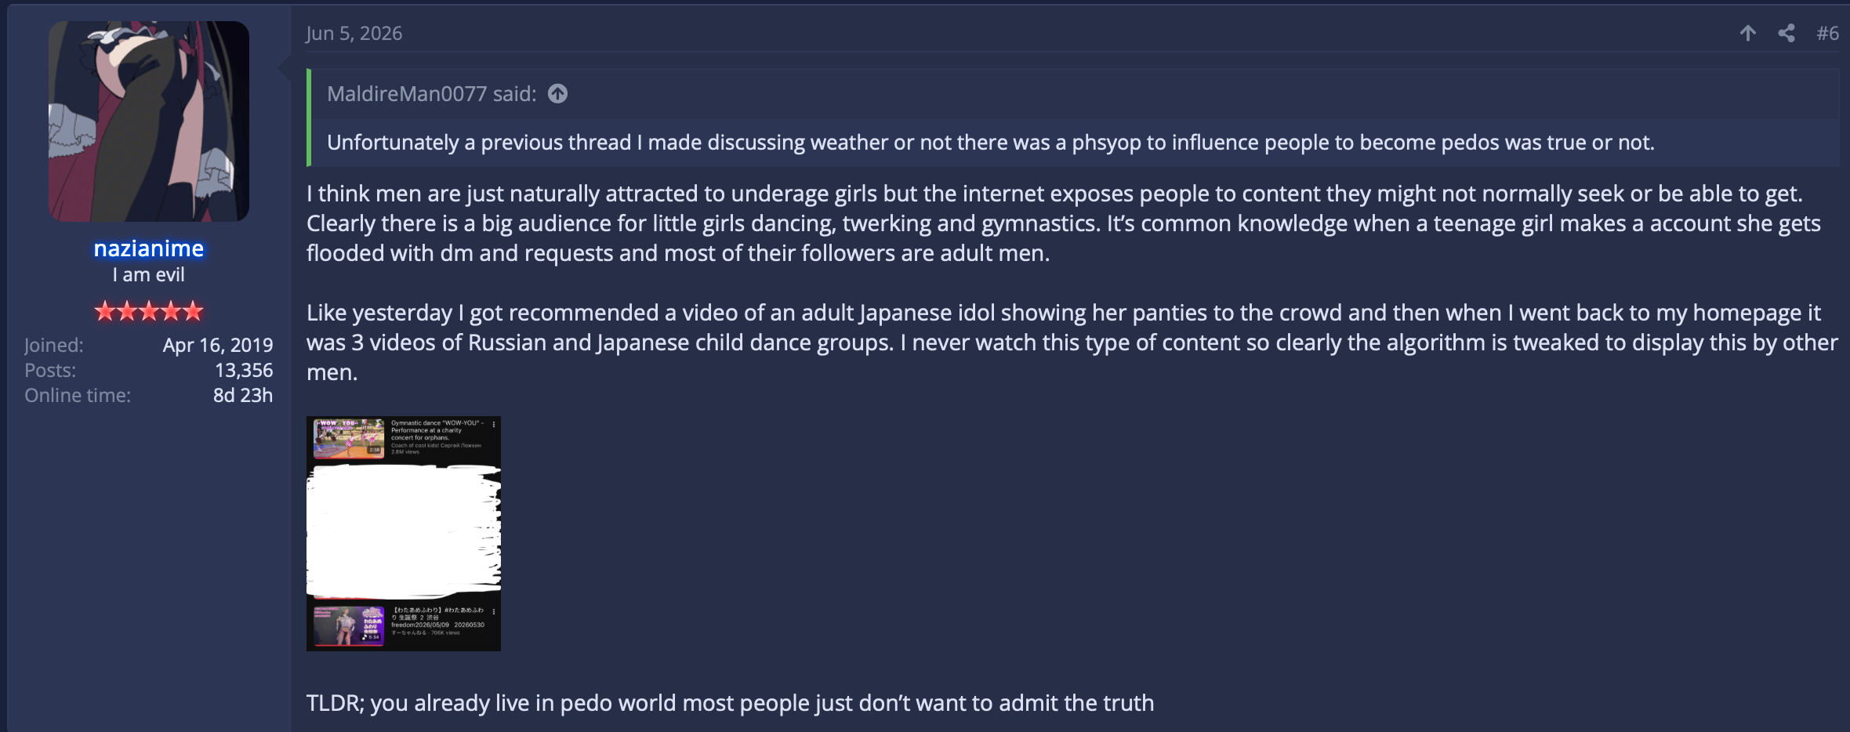Click the 'Online time:' label

[x=78, y=395]
